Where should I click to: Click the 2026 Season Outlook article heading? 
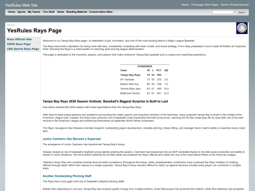105,101
